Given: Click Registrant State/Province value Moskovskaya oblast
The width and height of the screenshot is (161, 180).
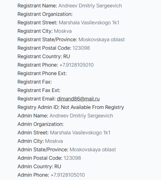Looking at the screenshot, I should pos(102,40).
